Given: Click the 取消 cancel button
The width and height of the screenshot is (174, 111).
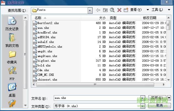Looking at the screenshot, I should (159, 105).
